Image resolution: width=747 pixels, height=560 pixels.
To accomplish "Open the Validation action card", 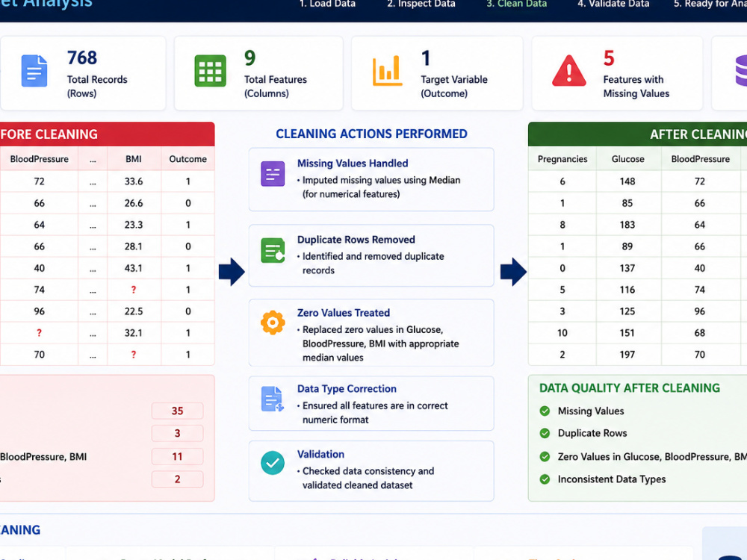I will click(371, 470).
